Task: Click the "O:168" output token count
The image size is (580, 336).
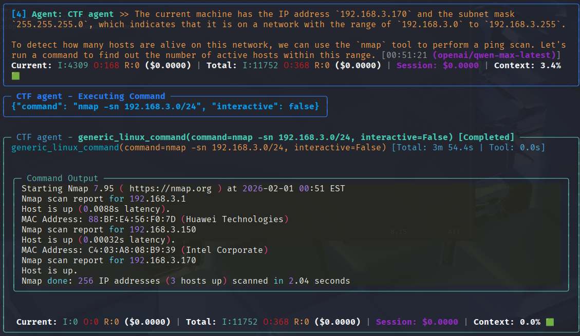Action: tap(106, 66)
